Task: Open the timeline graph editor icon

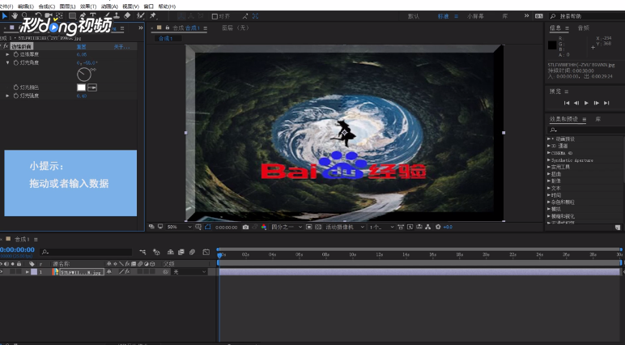Action: pyautogui.click(x=206, y=252)
